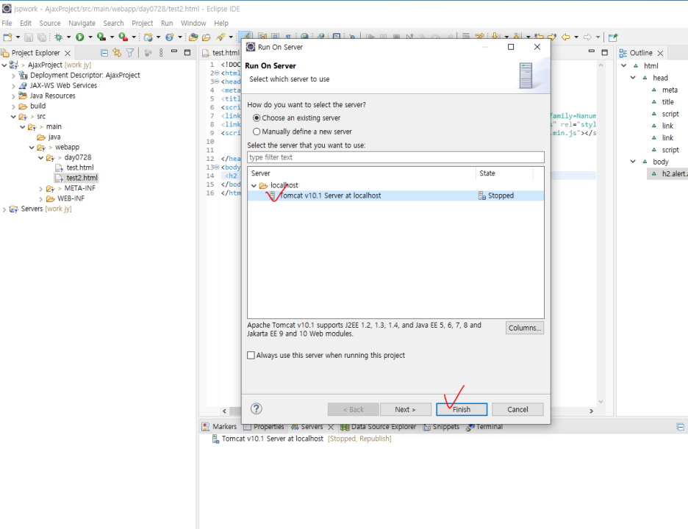Click the Finish button
Screen dimensions: 688x529
click(462, 409)
